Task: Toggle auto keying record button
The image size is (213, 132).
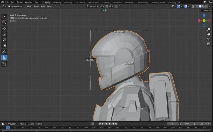Action: (93, 124)
